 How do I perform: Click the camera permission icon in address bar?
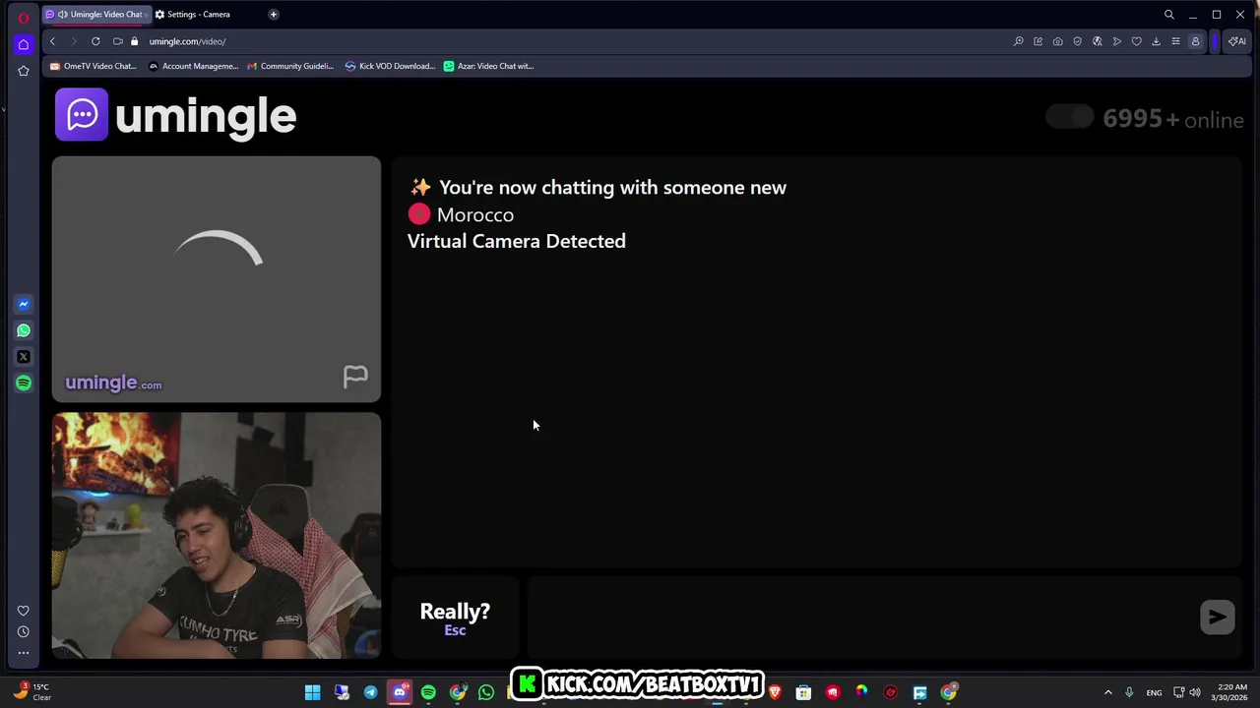pyautogui.click(x=117, y=41)
